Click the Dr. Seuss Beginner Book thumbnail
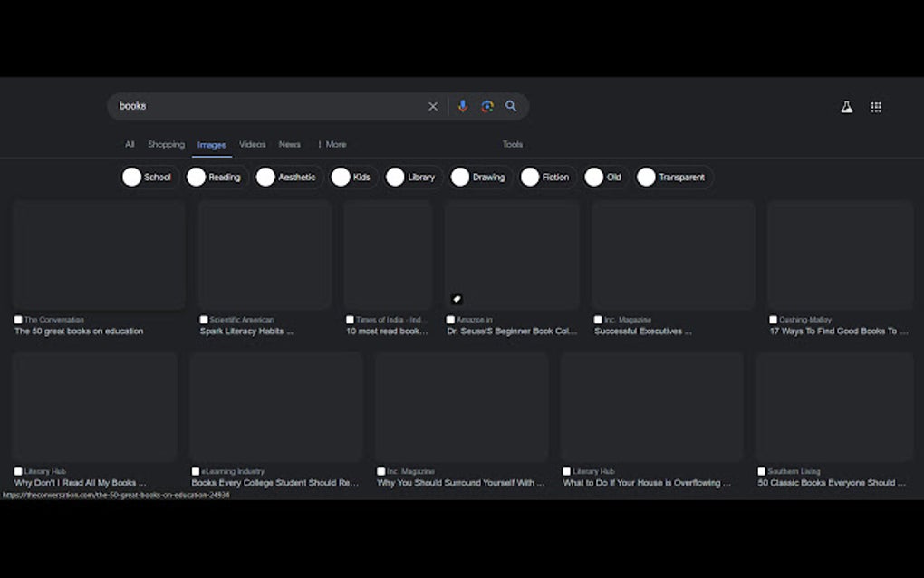Screen dimensions: 924x578 point(511,255)
